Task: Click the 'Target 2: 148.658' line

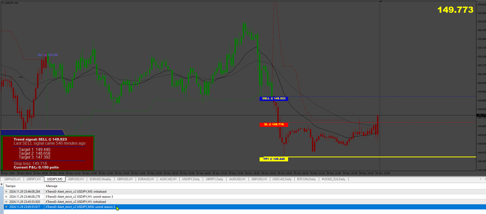Action: (x=34, y=154)
